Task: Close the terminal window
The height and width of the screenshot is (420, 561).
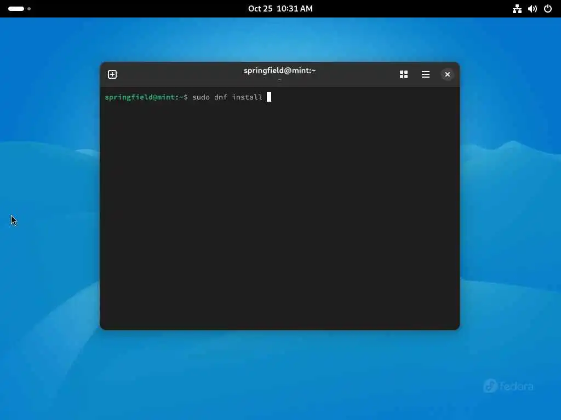Action: pos(447,74)
